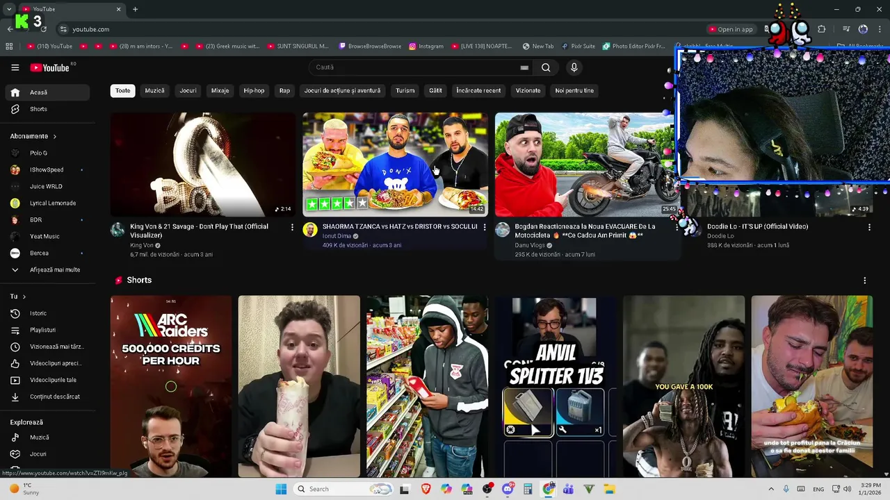This screenshot has width=890, height=500.
Task: Select the Muzică filter chip
Action: [154, 90]
